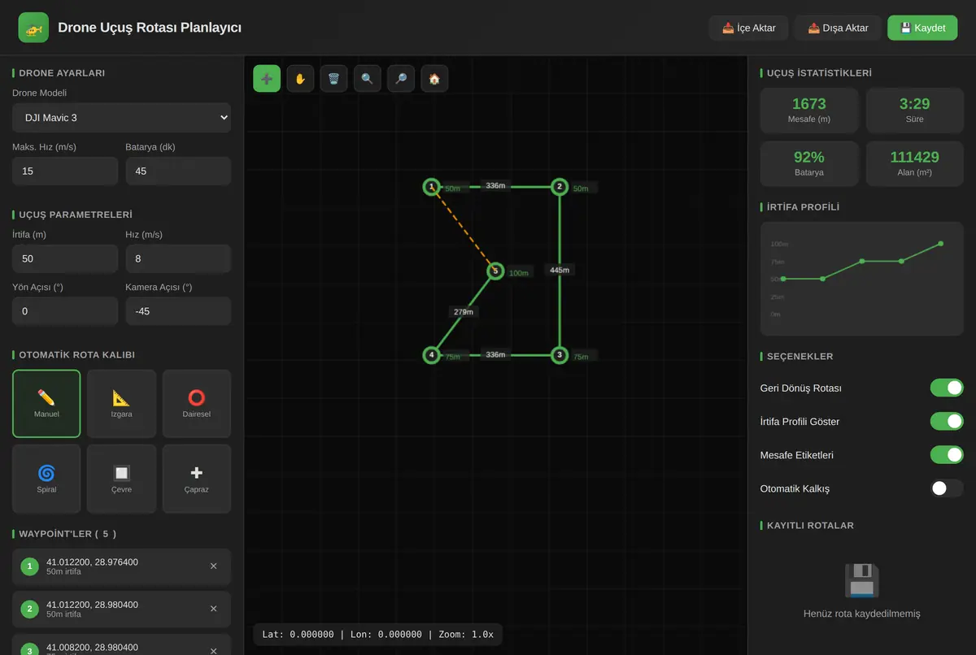Click the İçe Aktar button
976x655 pixels.
click(749, 28)
